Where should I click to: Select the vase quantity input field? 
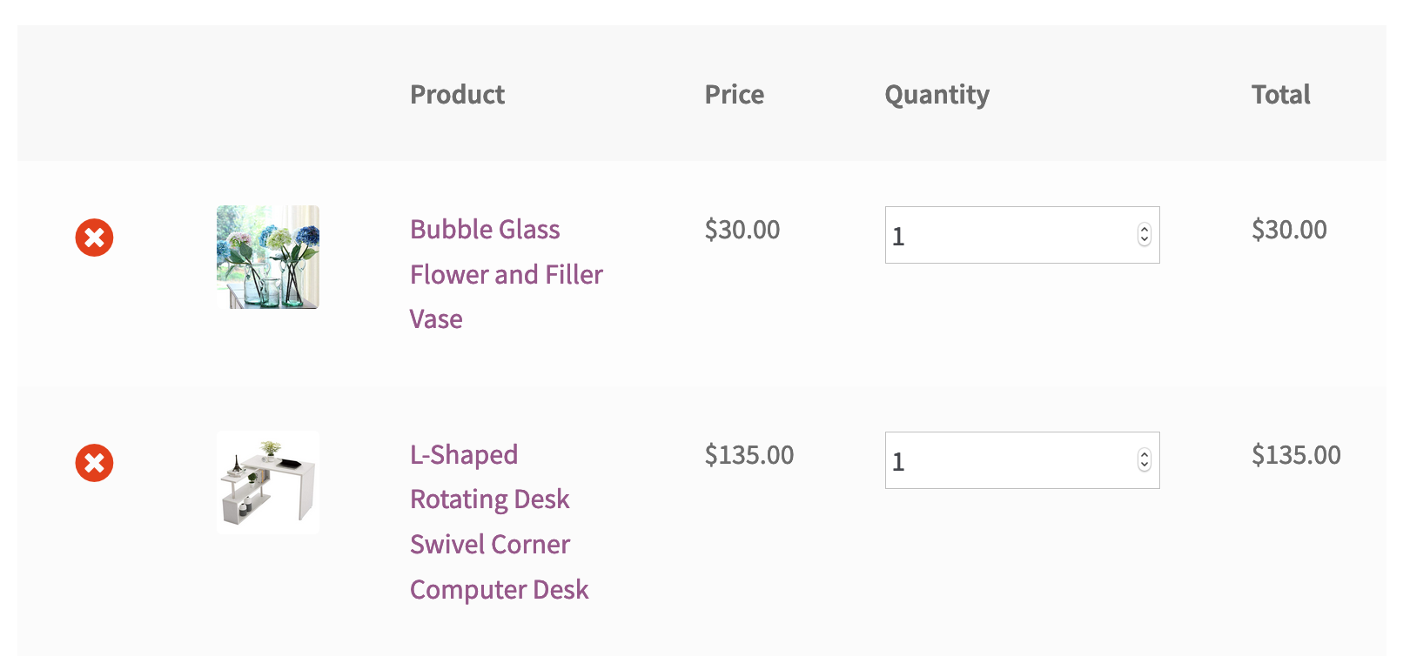point(1001,235)
